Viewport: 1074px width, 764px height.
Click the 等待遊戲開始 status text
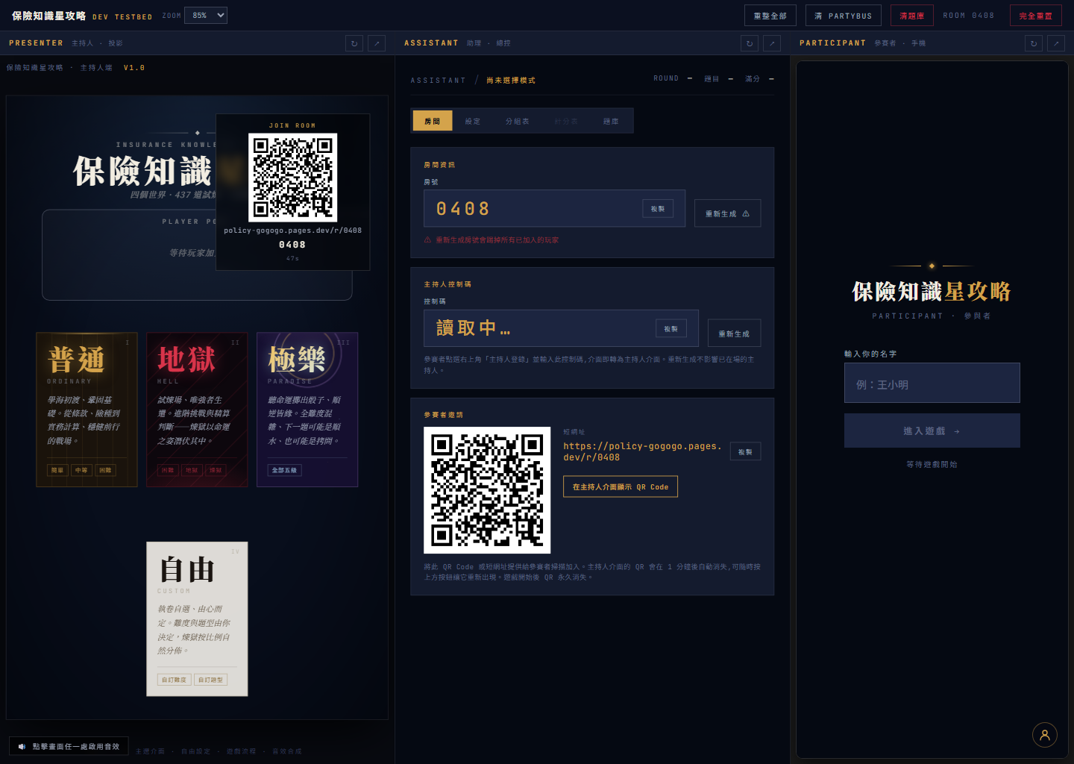point(932,464)
